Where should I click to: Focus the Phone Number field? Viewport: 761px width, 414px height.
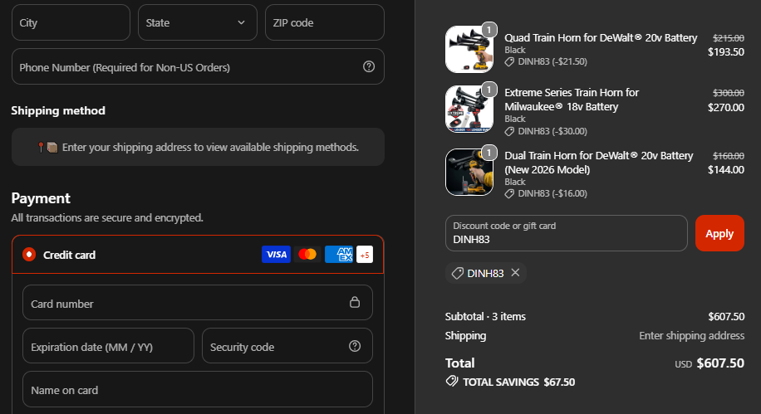pyautogui.click(x=198, y=66)
